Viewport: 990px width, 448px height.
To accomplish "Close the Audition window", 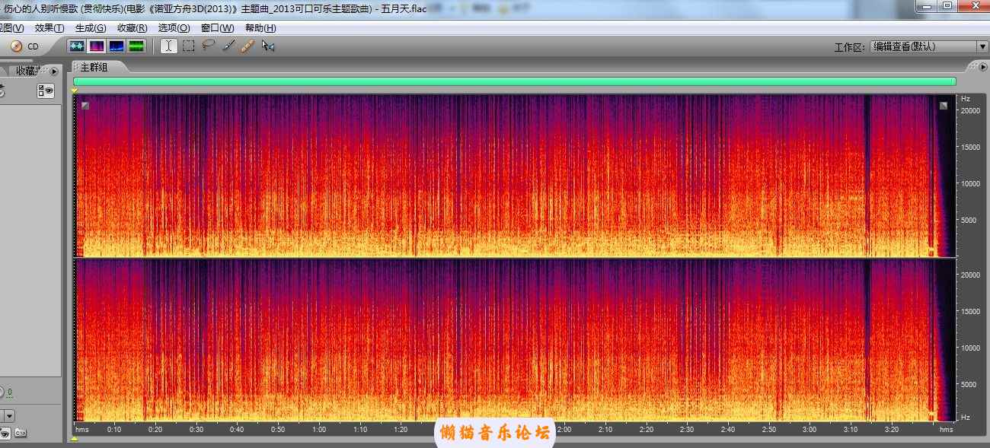I will coord(973,5).
